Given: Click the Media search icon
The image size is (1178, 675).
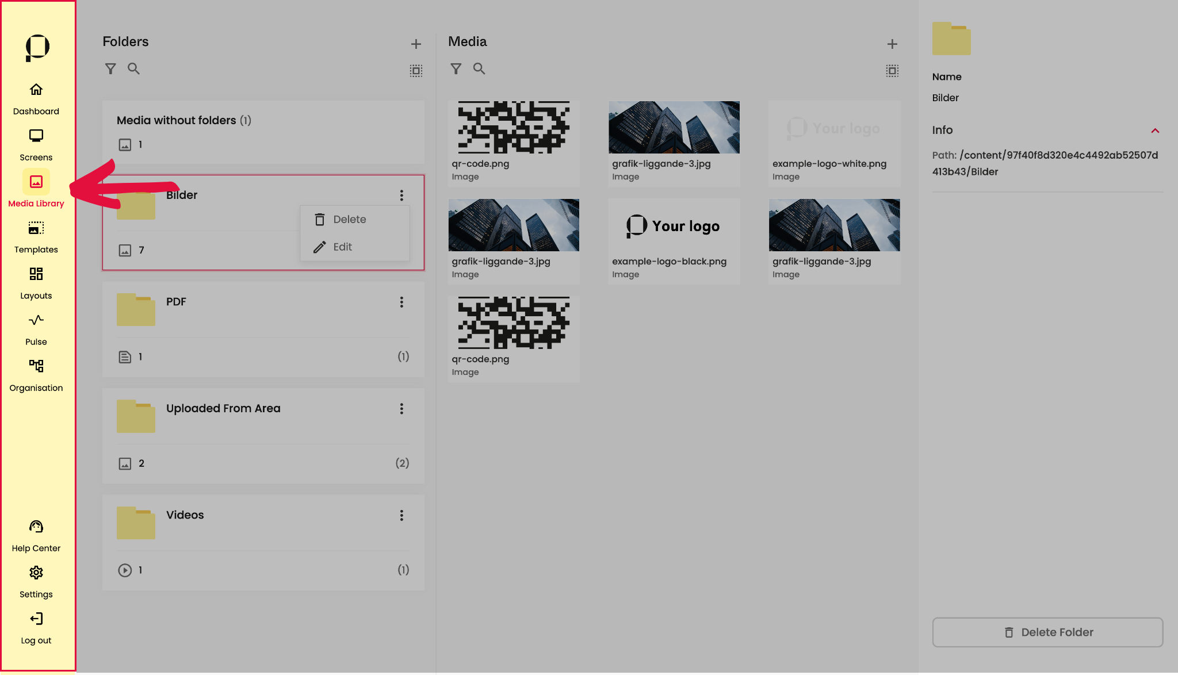Looking at the screenshot, I should (x=479, y=69).
